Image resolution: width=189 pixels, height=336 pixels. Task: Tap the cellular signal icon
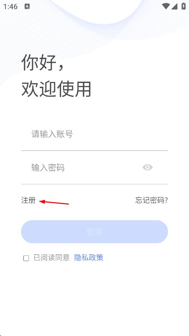point(174,6)
